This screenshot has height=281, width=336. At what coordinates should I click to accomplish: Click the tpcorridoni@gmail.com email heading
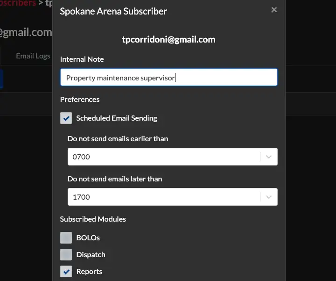point(168,40)
